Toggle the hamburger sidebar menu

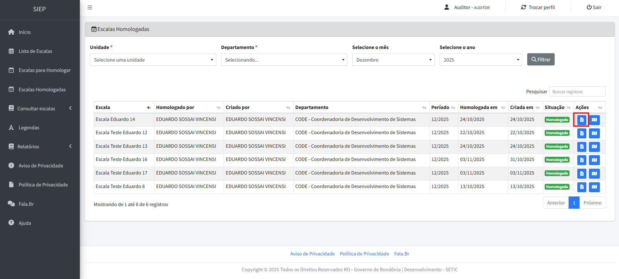pos(90,7)
